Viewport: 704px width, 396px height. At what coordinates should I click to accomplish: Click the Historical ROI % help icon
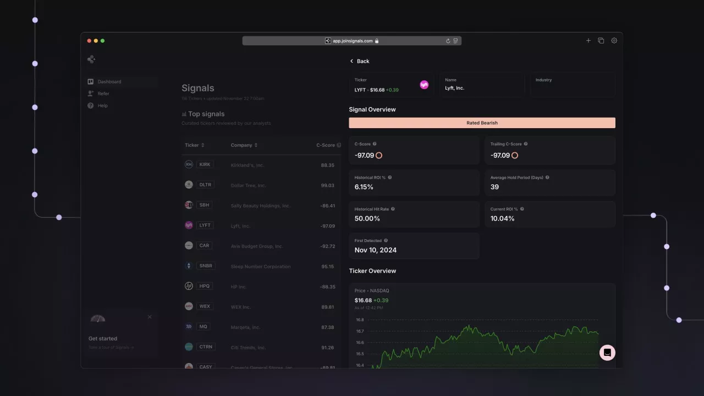[x=390, y=178]
